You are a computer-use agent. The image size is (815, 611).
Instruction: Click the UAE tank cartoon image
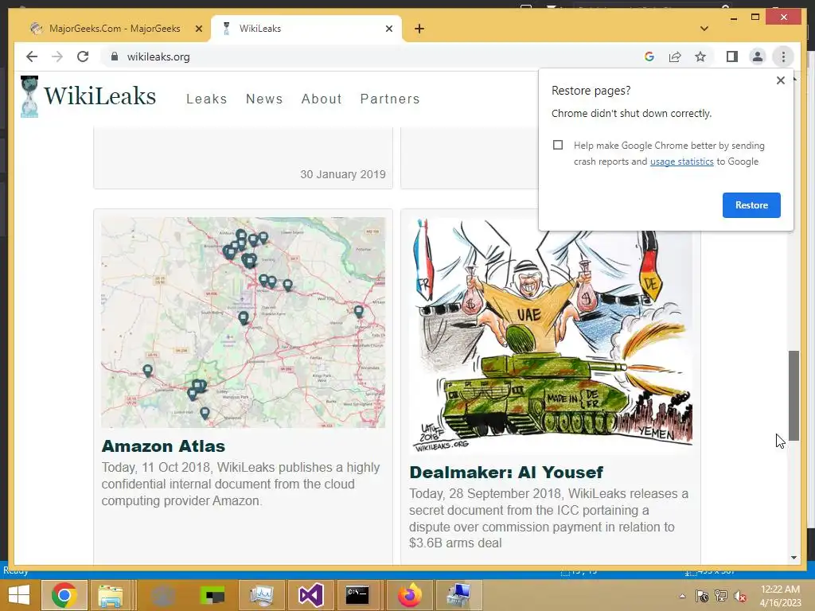click(x=551, y=336)
